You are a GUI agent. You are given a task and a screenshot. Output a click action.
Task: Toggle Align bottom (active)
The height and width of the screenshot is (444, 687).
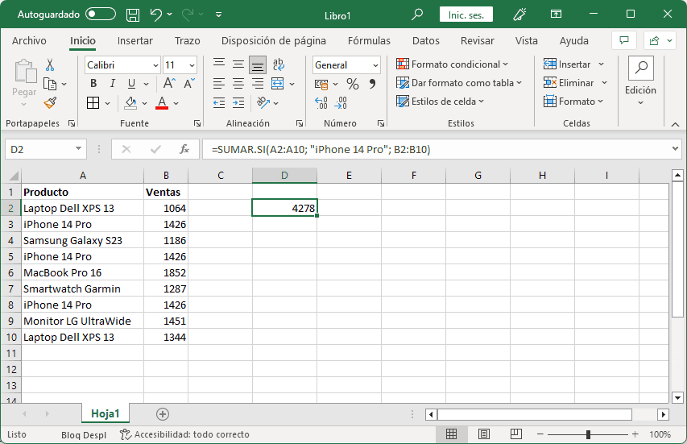coord(258,65)
